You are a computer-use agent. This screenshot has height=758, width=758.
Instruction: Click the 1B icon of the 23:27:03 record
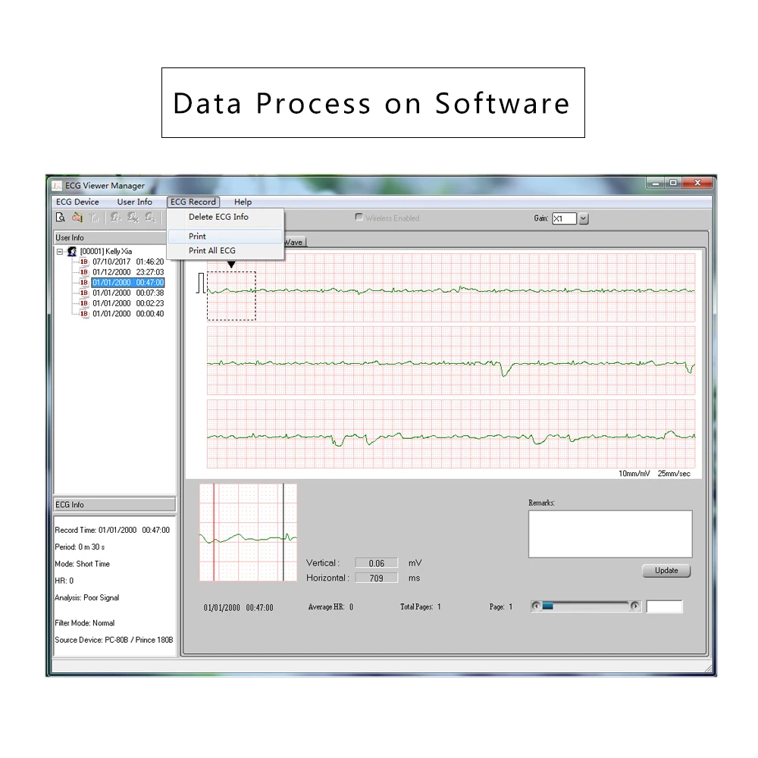pyautogui.click(x=84, y=272)
